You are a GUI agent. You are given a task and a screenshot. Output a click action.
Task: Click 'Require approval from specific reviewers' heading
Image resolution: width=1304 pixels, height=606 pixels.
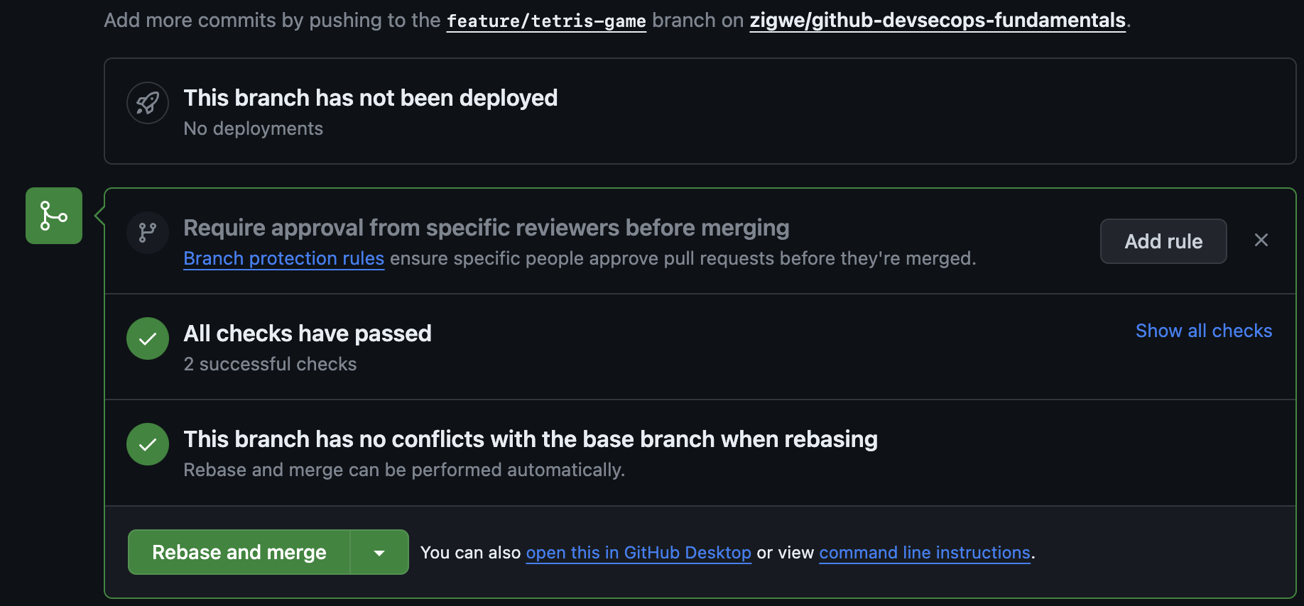tap(487, 228)
